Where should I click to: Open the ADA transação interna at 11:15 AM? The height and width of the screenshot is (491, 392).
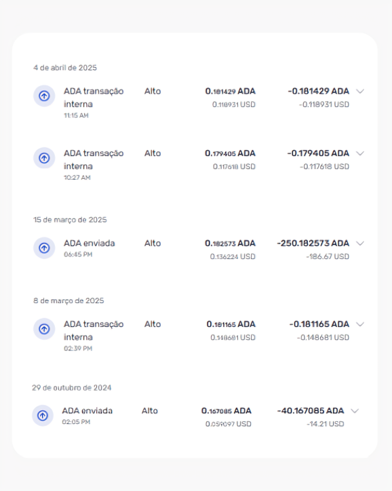94,97
